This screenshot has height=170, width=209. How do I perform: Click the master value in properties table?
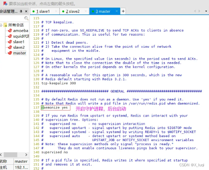coord(21,161)
